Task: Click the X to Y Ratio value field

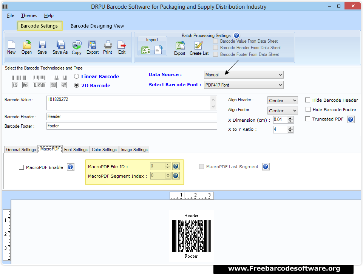Action: click(x=280, y=129)
